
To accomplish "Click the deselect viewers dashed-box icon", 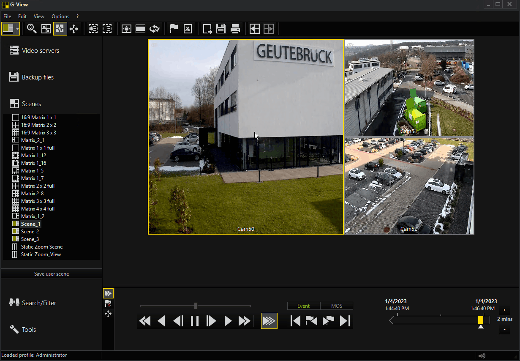I will [107, 29].
